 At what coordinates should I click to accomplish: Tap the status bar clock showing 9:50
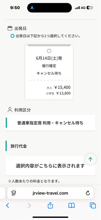(15, 8)
